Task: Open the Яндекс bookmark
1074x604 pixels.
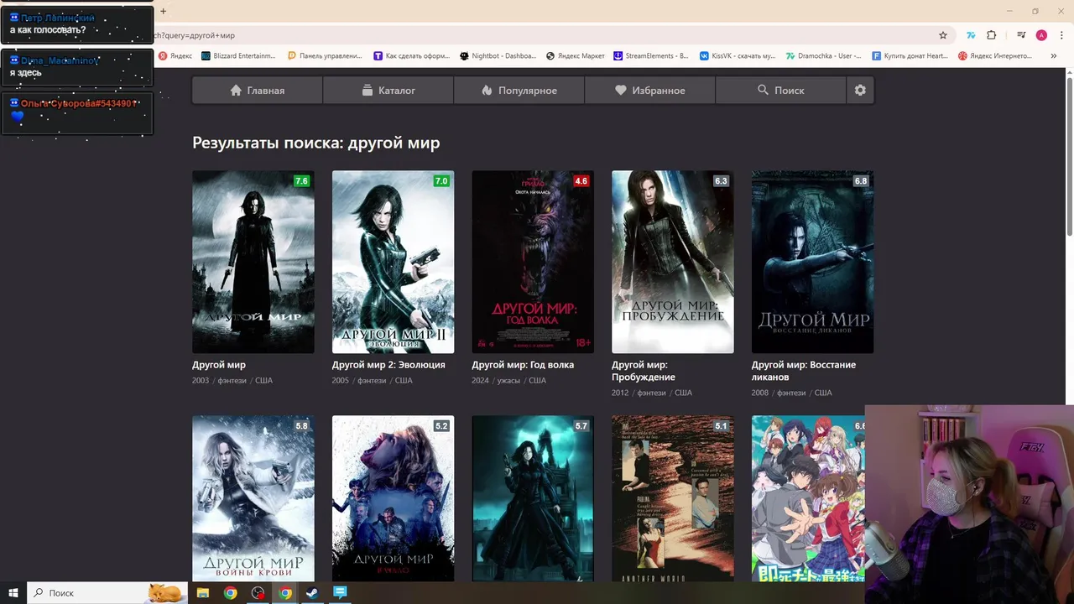Action: (175, 56)
